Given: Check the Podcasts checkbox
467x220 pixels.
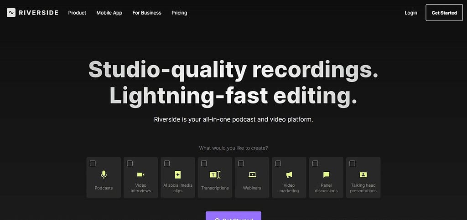Looking at the screenshot, I should tap(93, 164).
